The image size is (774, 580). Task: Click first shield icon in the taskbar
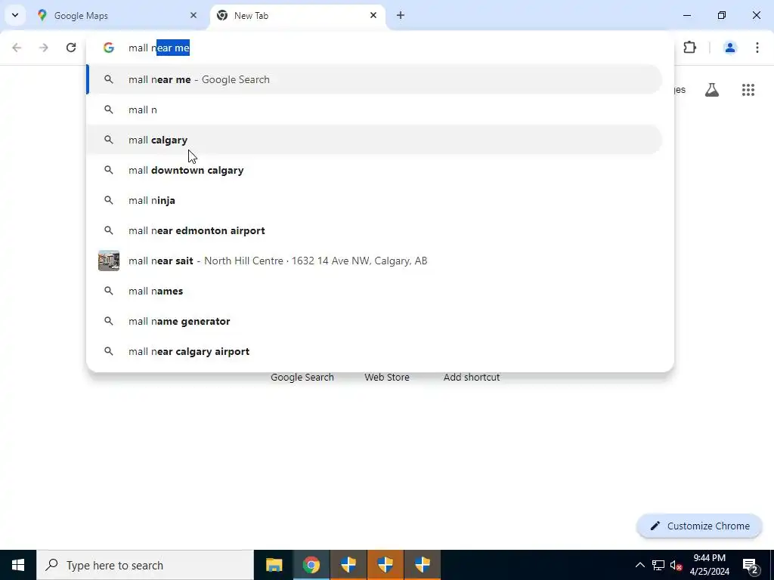pyautogui.click(x=348, y=565)
